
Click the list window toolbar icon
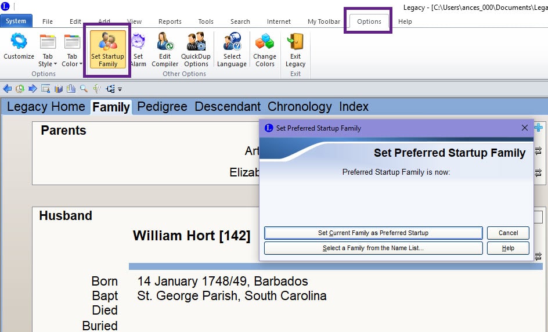(45, 89)
